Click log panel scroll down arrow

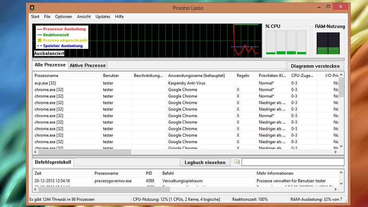341,184
